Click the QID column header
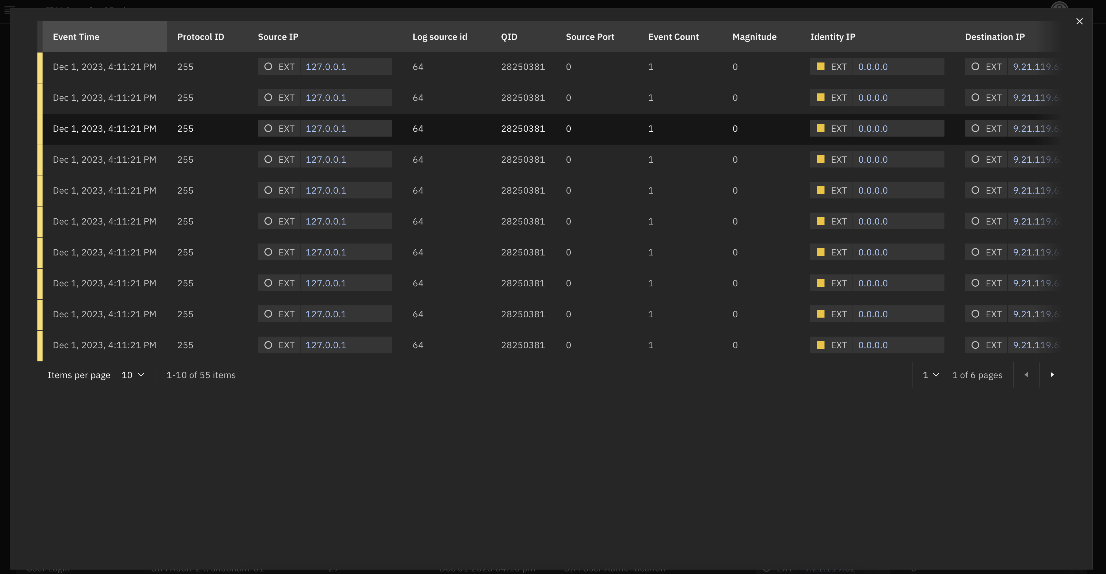The image size is (1106, 574). (509, 37)
